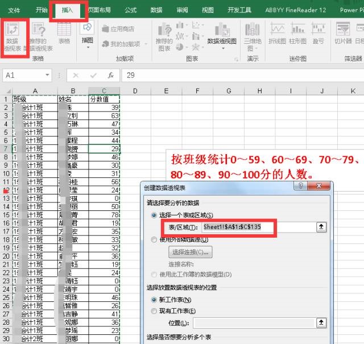Select 现有工作表 radio button
364x344 pixels.
click(154, 311)
